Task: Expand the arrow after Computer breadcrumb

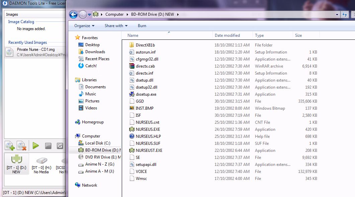Action: (x=127, y=14)
